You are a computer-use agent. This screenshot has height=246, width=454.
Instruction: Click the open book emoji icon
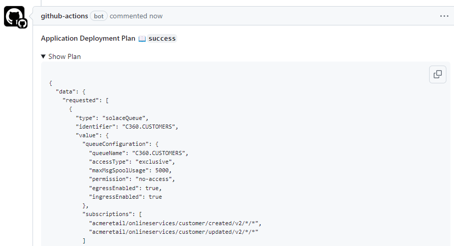point(142,39)
